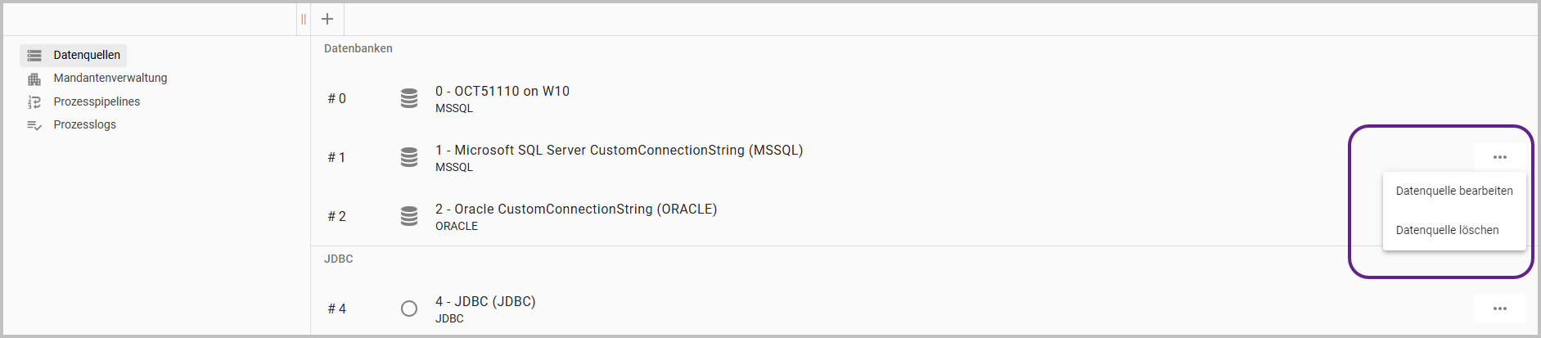Choose Datenquelle bearbeiten from context menu
Image resolution: width=1541 pixels, height=338 pixels.
pyautogui.click(x=1453, y=191)
